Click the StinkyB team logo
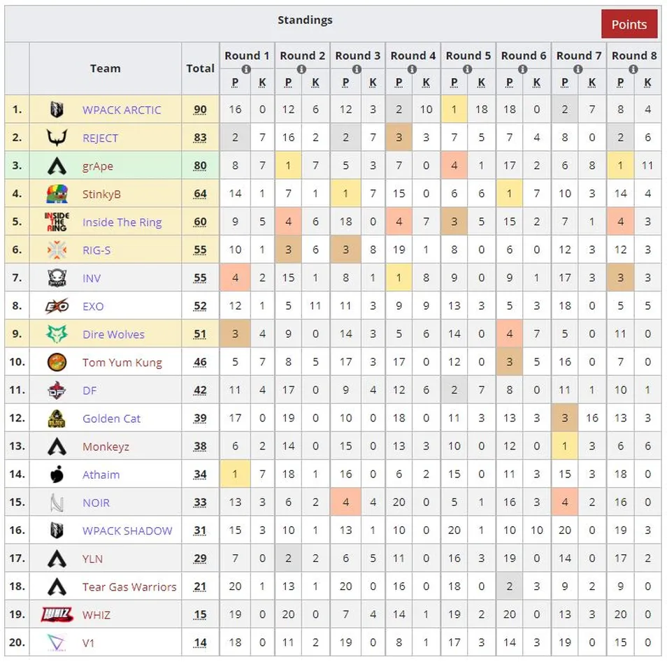Screen dimensions: 667x664 (x=57, y=194)
